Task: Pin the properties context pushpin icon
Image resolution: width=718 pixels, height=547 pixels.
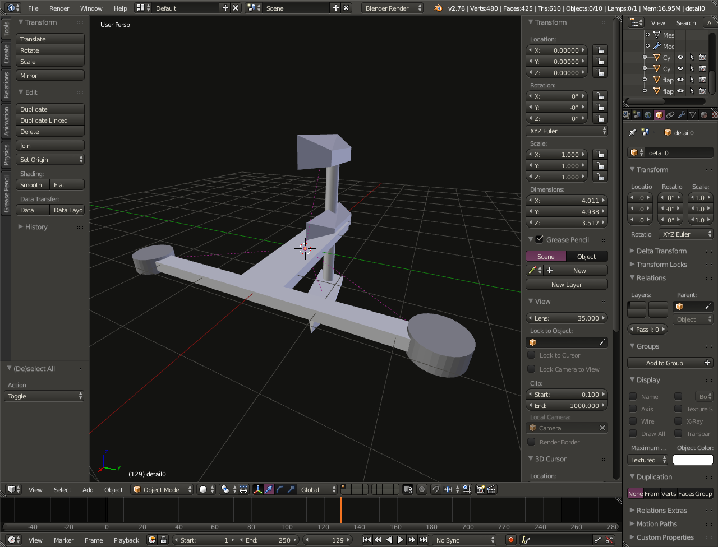Action: pyautogui.click(x=632, y=132)
